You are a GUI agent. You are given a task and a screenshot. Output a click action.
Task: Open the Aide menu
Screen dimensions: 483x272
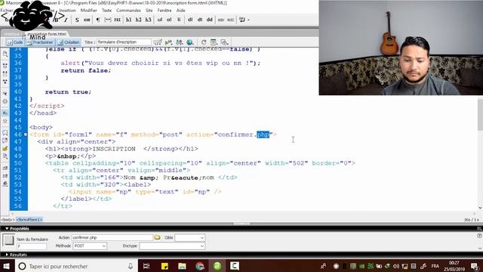[x=180, y=10]
